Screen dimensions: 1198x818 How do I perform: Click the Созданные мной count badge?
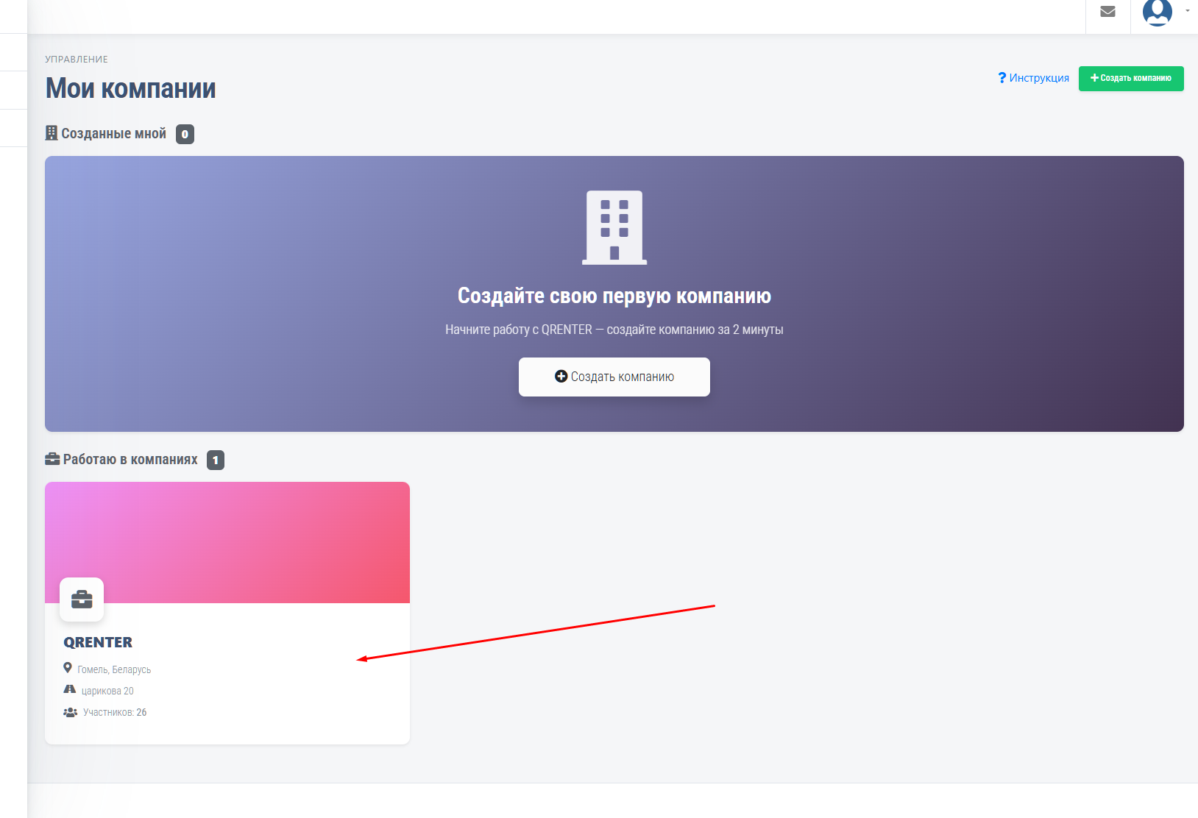click(x=185, y=135)
